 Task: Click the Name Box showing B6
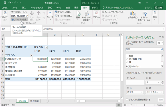(6, 29)
